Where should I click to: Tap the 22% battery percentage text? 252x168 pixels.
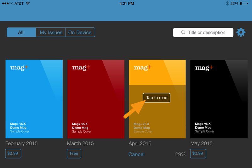[x=234, y=3]
